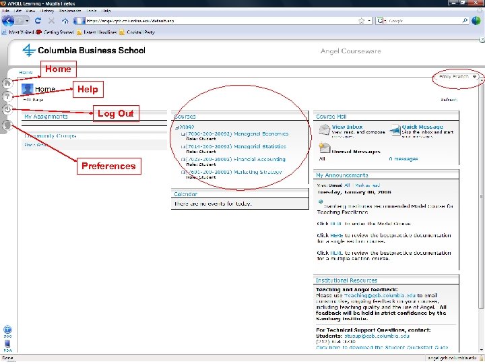This screenshot has height=364, width=485.
Task: Click Cocktail Party bookmark
Action: point(137,32)
